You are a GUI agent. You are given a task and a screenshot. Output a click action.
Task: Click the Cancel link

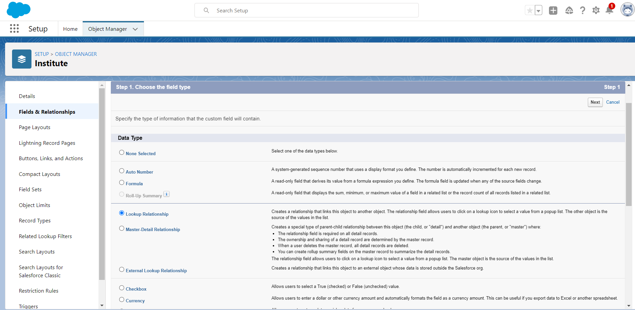(613, 102)
